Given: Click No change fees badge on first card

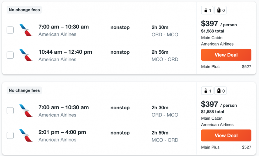Looking at the screenshot, I should click(24, 10).
